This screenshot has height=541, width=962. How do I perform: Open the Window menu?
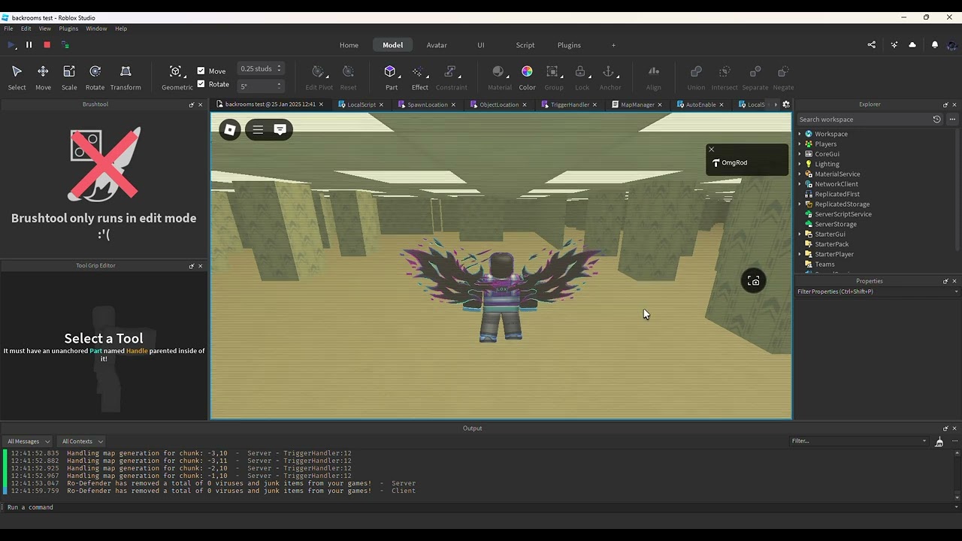point(96,29)
